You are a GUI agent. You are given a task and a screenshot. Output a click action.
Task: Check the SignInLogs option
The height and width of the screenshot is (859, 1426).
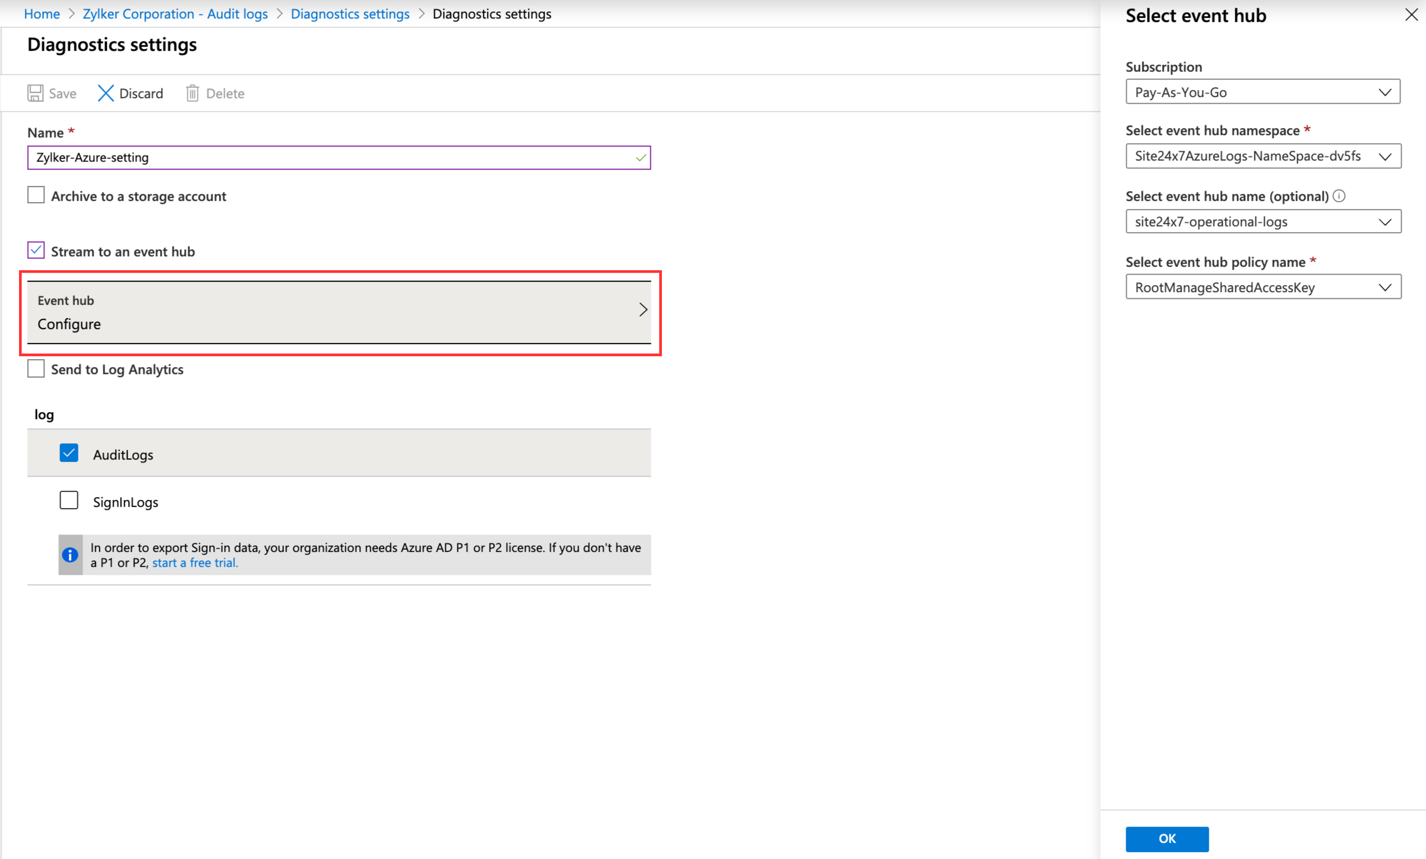68,500
